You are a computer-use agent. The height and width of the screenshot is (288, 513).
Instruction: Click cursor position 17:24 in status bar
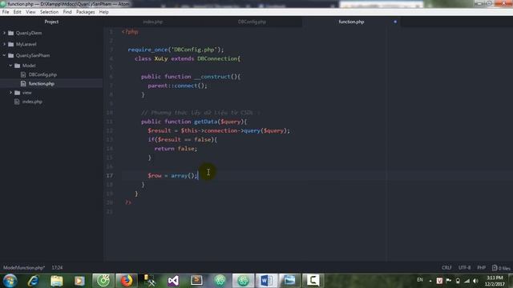point(57,268)
